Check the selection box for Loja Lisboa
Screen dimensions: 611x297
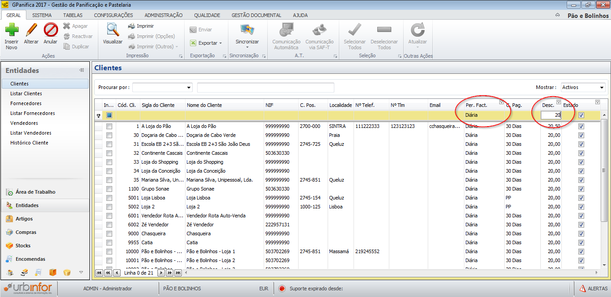click(x=110, y=198)
